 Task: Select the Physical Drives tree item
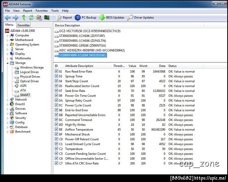(x=30, y=77)
